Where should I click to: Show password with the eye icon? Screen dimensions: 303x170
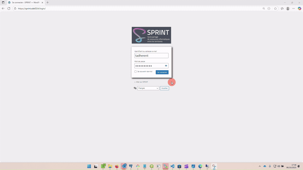[166, 66]
